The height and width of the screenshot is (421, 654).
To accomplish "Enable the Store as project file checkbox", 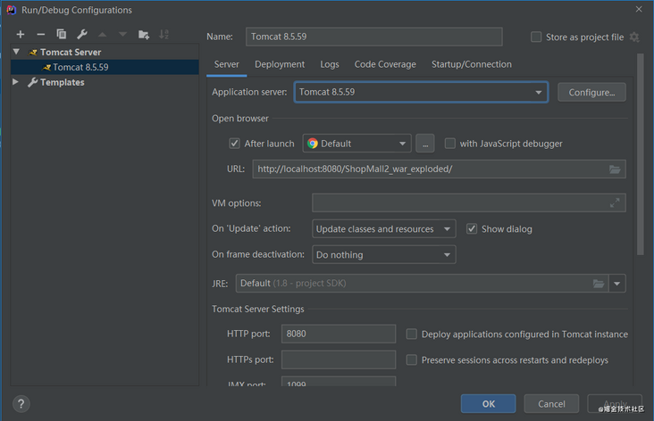I will [536, 37].
